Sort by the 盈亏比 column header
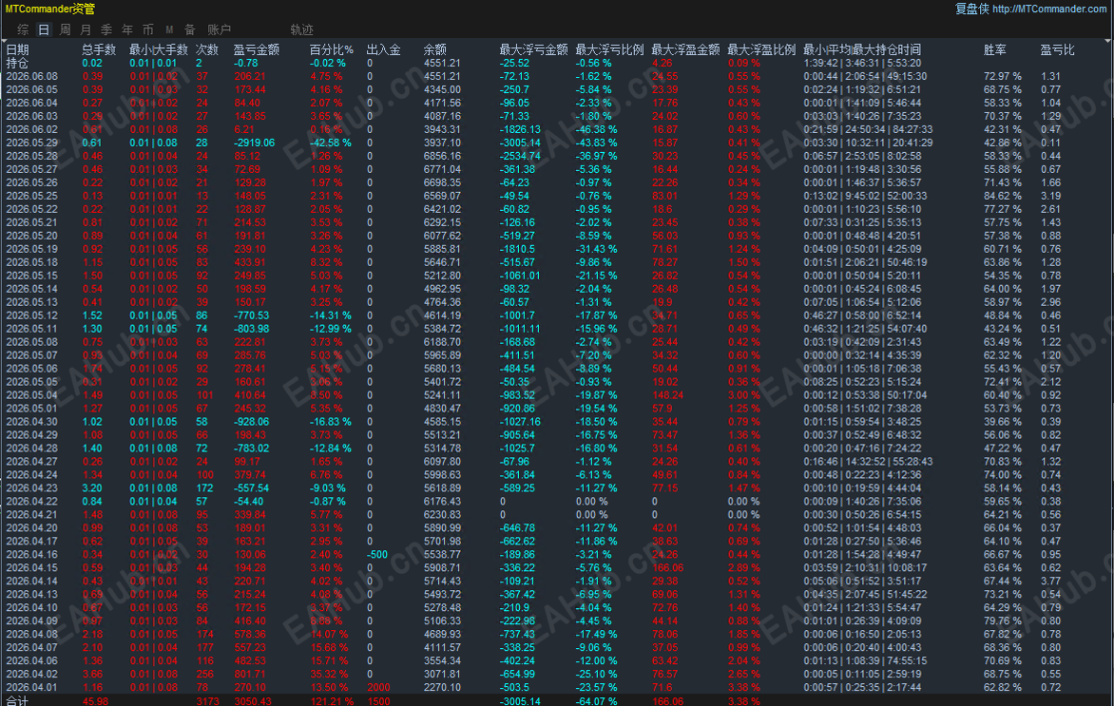Image resolution: width=1114 pixels, height=706 pixels. (x=1057, y=49)
